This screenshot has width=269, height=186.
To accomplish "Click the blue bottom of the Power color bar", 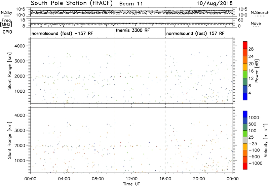I will tap(245, 96).
